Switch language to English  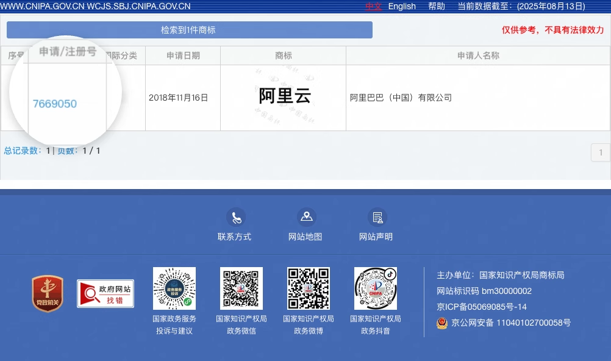(402, 7)
